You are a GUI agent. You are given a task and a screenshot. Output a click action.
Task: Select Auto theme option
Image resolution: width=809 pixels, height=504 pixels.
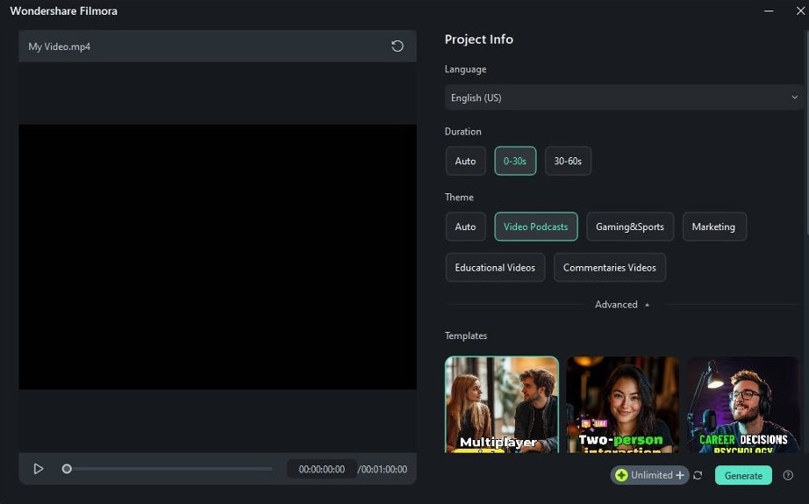pyautogui.click(x=465, y=227)
